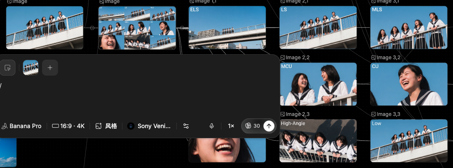This screenshot has width=453, height=168.
Task: Open the advanced settings sliders icon
Action: (x=186, y=126)
